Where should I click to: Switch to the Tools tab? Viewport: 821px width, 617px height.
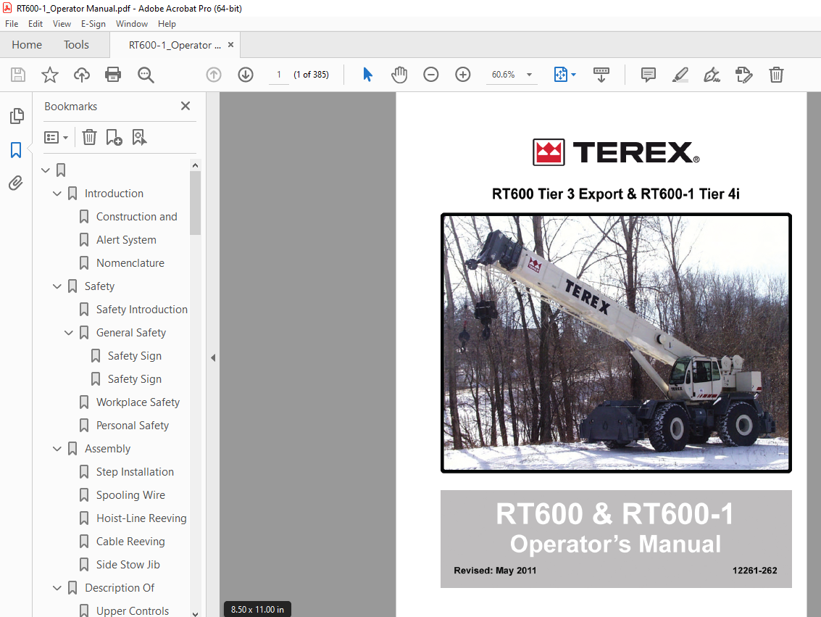point(76,44)
